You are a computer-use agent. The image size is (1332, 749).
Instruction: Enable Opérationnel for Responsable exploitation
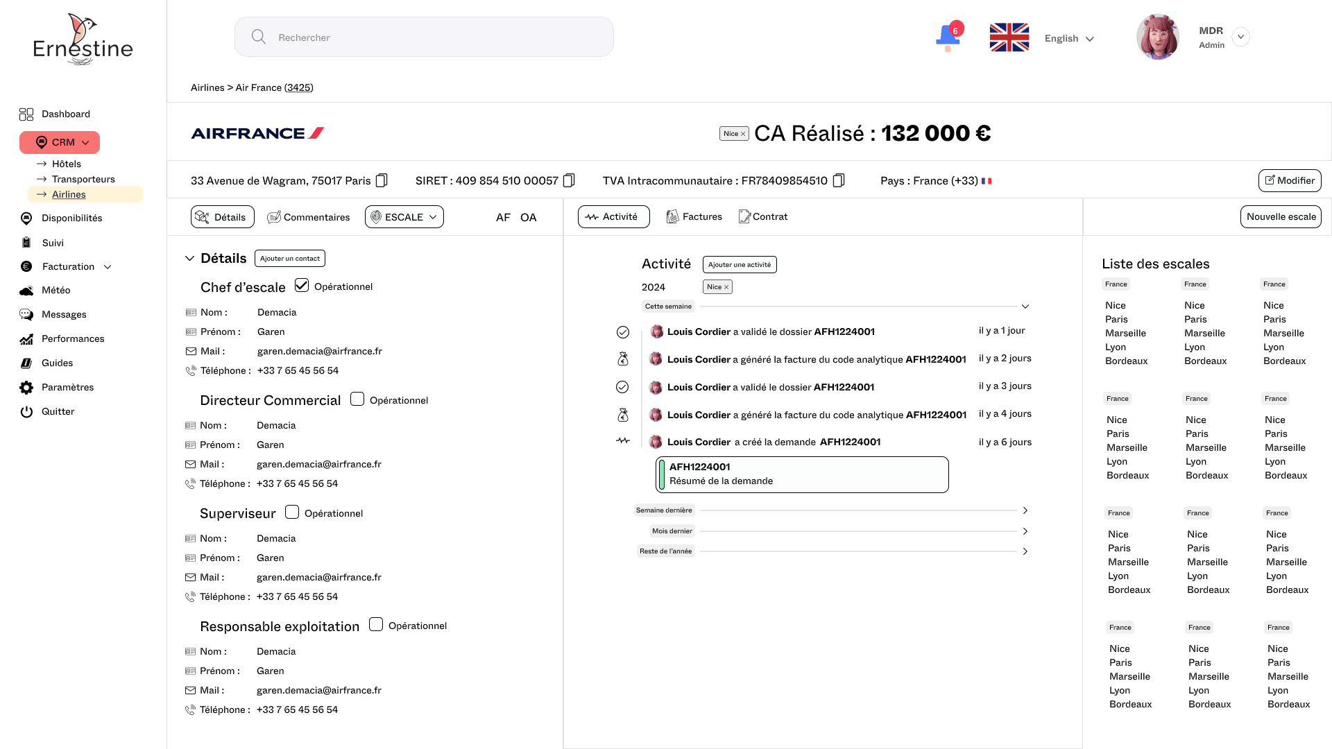click(x=376, y=624)
